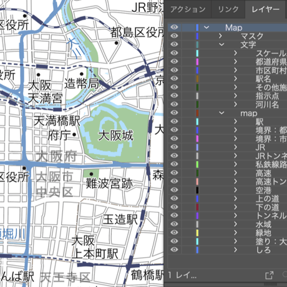The height and width of the screenshot is (287, 287).
Task: Hide the 駅名 layer
Action: point(174,79)
